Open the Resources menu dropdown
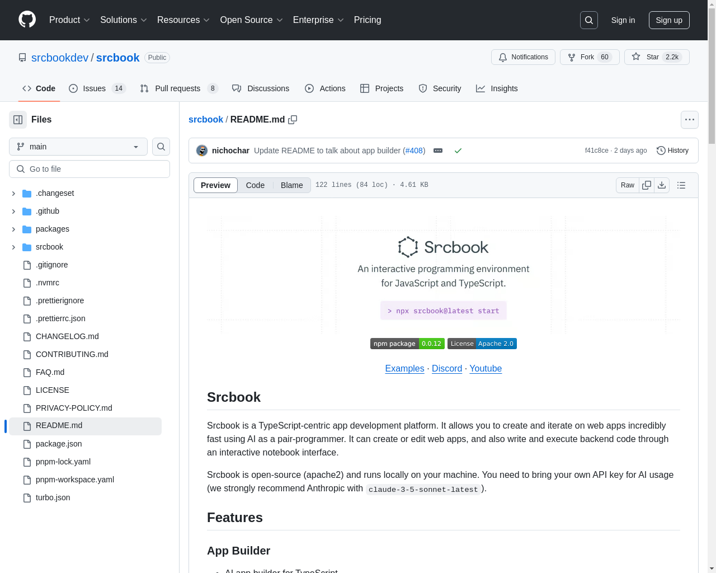This screenshot has width=716, height=573. tap(183, 20)
